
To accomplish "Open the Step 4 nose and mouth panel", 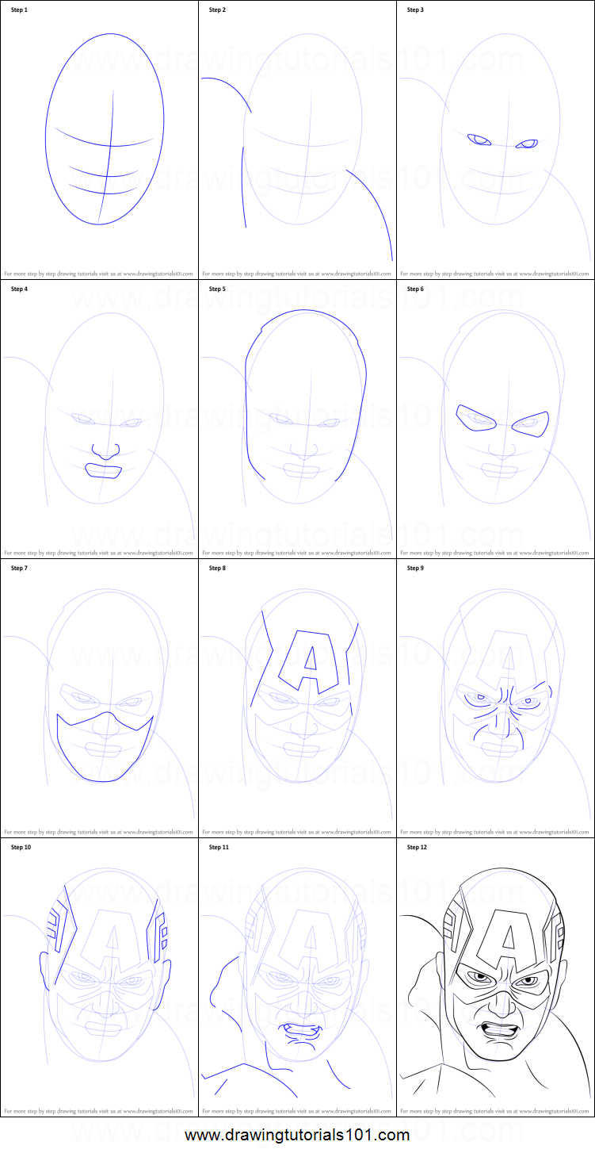I will 99,419.
